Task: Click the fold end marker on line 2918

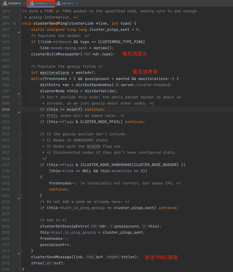Action: click(x=20, y=159)
